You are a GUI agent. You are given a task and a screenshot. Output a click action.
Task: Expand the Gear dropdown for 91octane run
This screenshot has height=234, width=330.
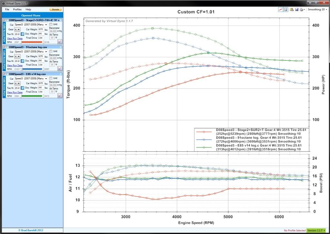click(17, 56)
